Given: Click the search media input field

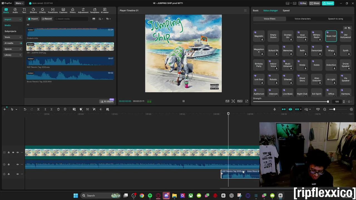Looking at the screenshot, I should pyautogui.click(x=71, y=19).
